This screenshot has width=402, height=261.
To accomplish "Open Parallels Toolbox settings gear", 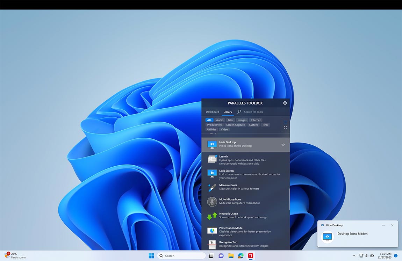I will (x=285, y=103).
